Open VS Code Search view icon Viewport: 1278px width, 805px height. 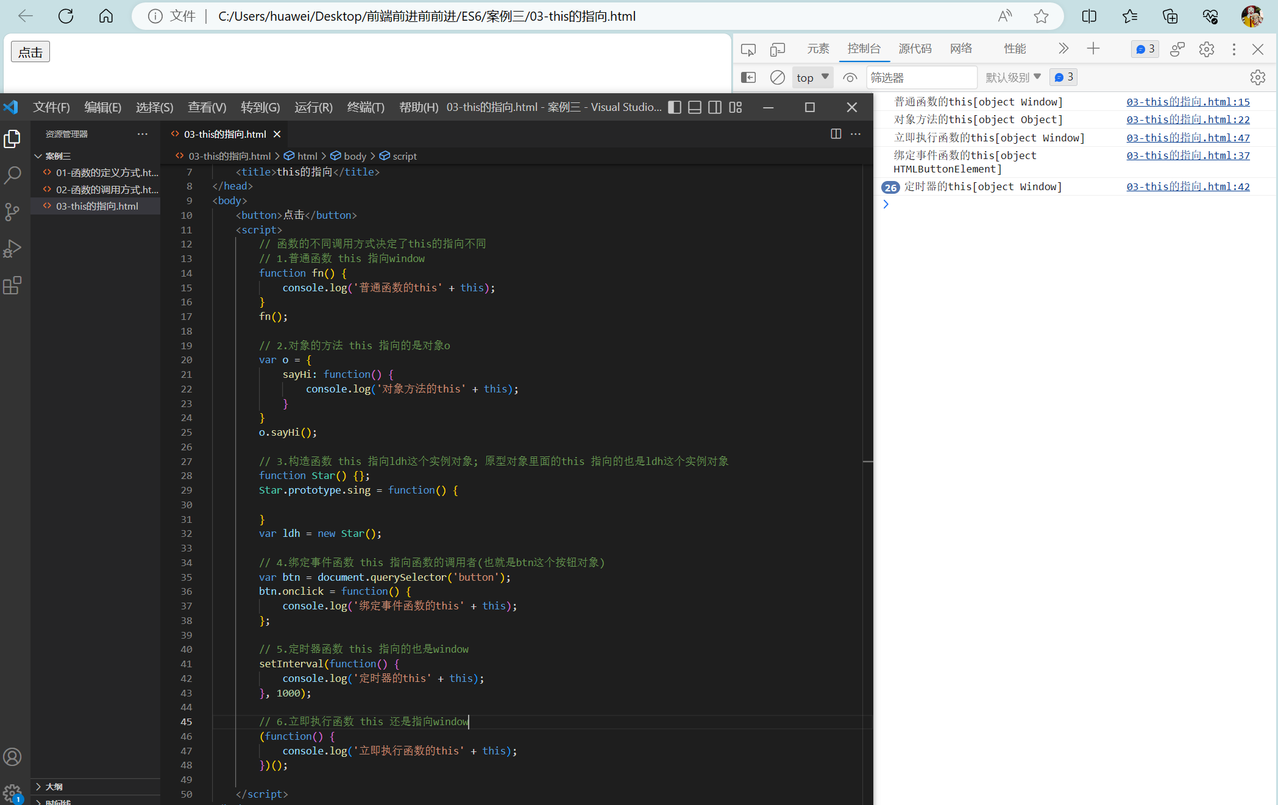coord(12,176)
